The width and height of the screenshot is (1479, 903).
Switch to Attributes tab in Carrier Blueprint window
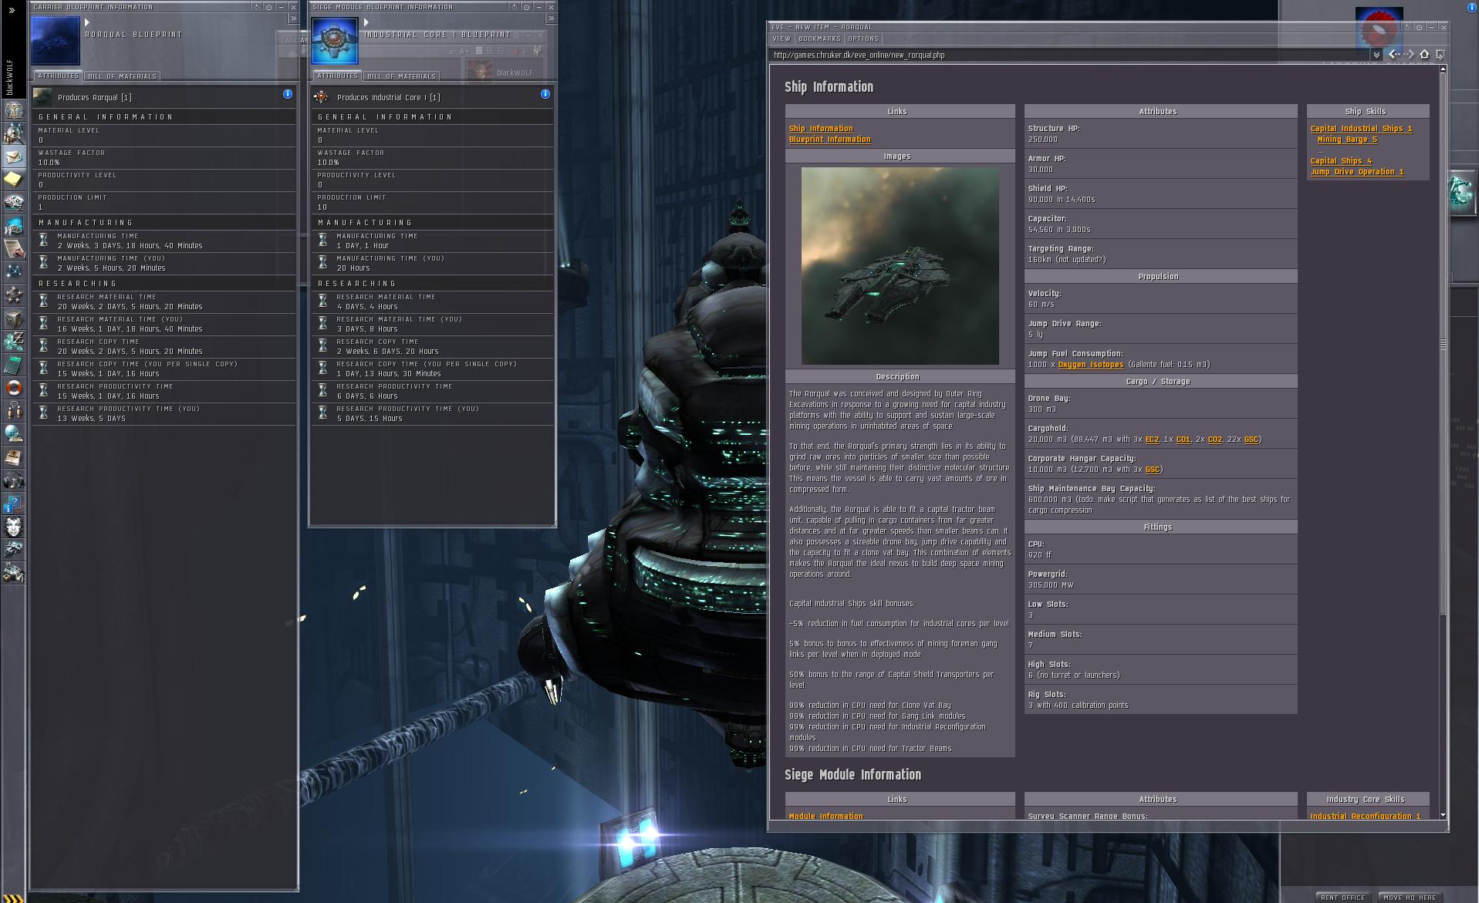point(58,76)
